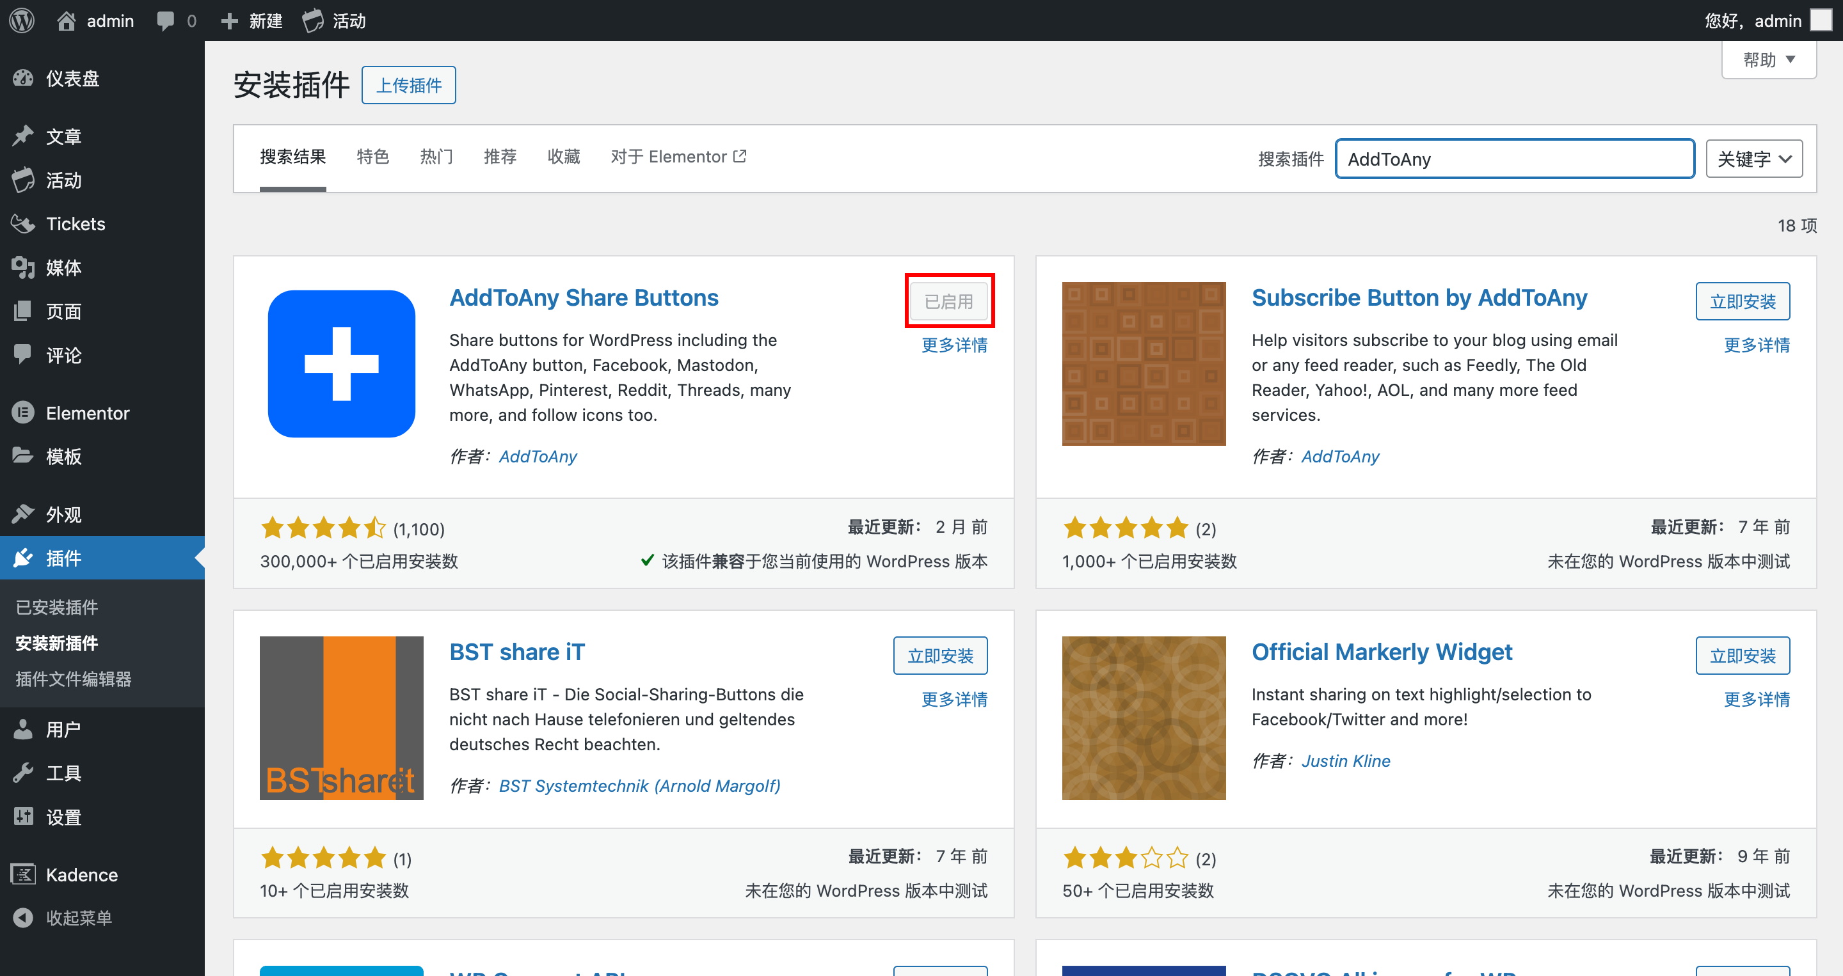Click the pin icon next to 文章
The height and width of the screenshot is (976, 1843).
tap(24, 136)
